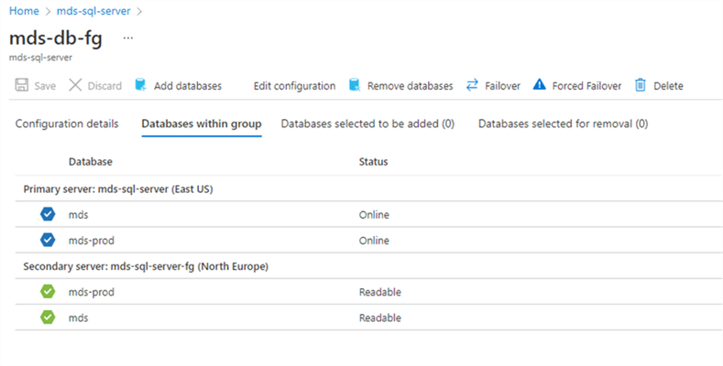
Task: Click the Discard X icon
Action: [75, 85]
